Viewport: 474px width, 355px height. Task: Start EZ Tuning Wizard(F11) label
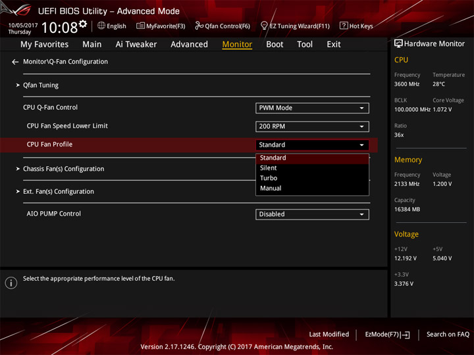[x=300, y=26]
